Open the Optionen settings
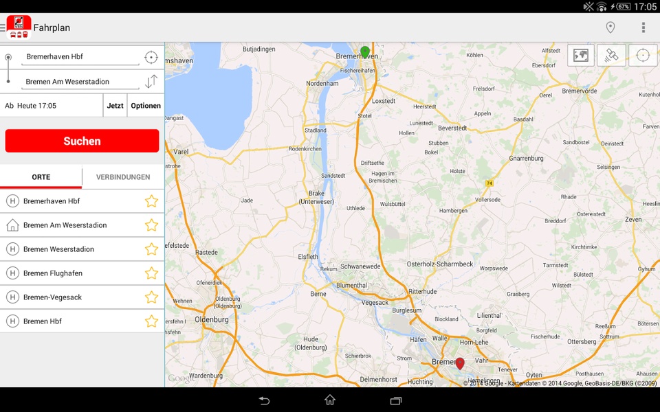Viewport: 660px width, 412px height. pyautogui.click(x=146, y=106)
